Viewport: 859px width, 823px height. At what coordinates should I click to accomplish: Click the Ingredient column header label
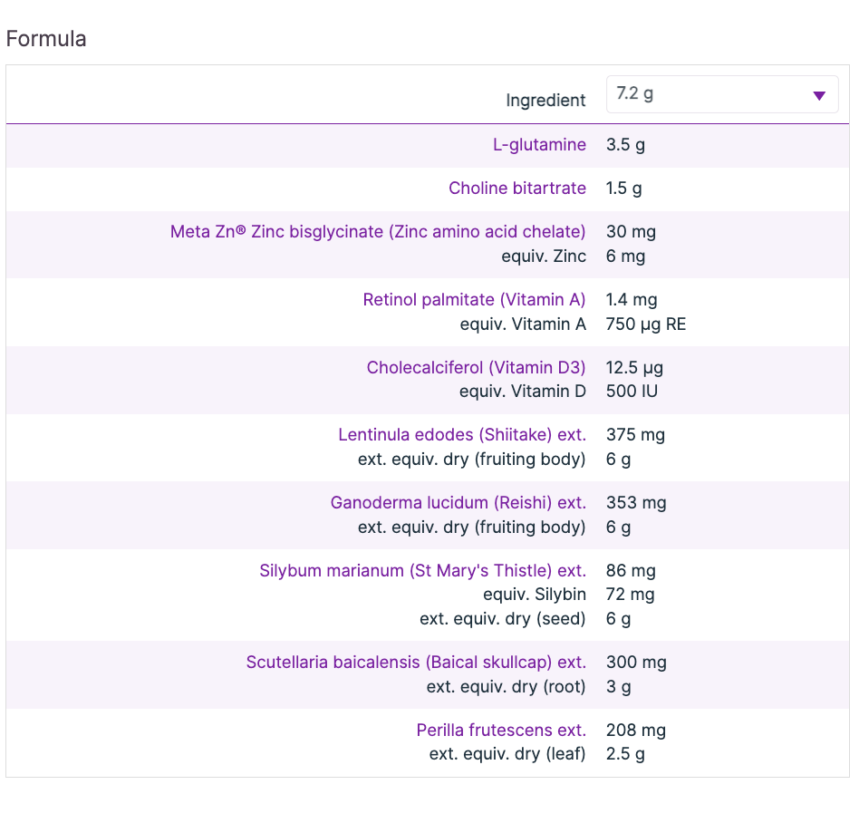click(x=545, y=101)
